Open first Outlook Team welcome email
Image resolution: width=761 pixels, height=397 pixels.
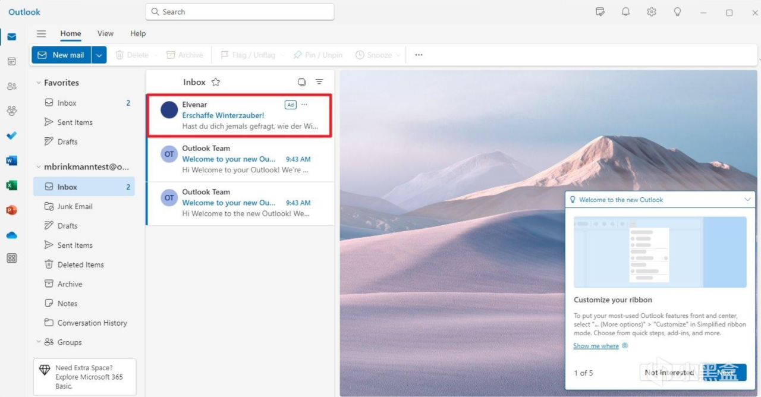(240, 160)
